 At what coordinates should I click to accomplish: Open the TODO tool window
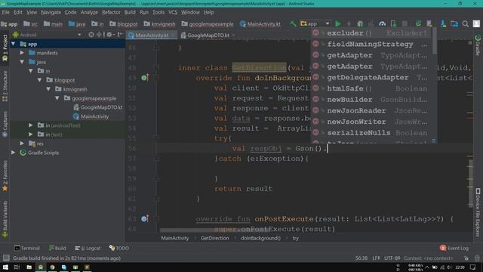pos(119,248)
